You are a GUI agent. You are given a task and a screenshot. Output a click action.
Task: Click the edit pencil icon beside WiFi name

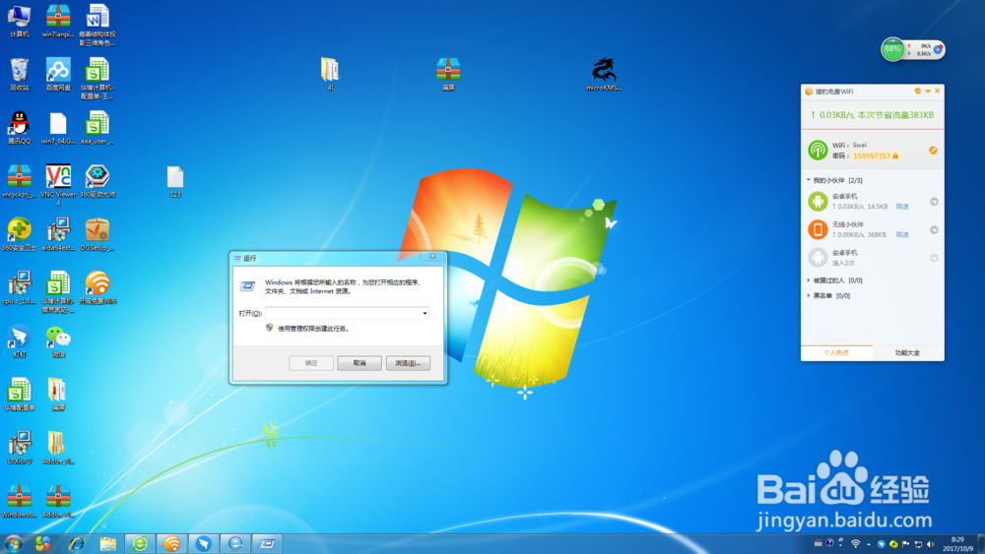[x=933, y=150]
